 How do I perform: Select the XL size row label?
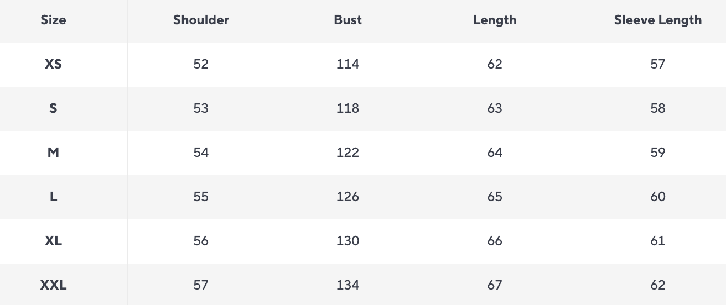coord(53,241)
